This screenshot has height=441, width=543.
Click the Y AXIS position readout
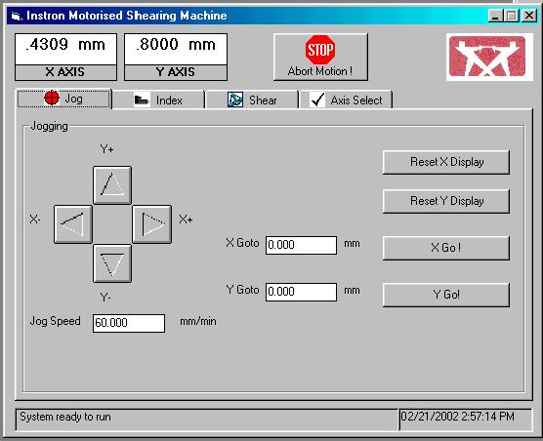176,49
